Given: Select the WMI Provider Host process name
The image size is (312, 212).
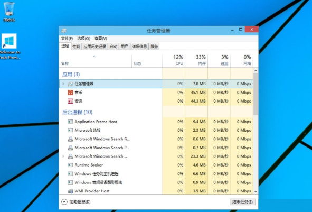Looking at the screenshot, I should (x=92, y=191).
